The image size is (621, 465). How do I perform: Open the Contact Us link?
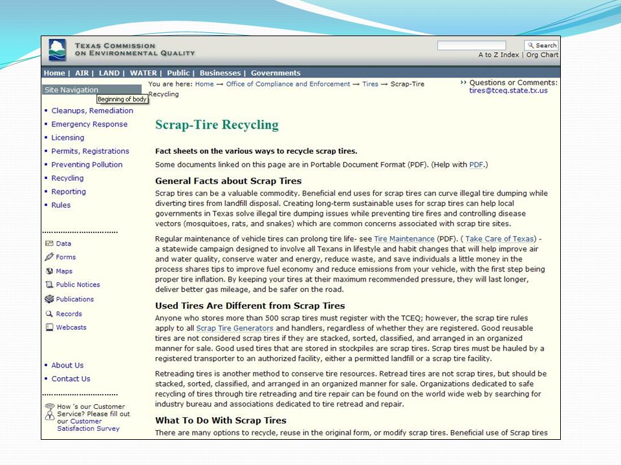71,379
